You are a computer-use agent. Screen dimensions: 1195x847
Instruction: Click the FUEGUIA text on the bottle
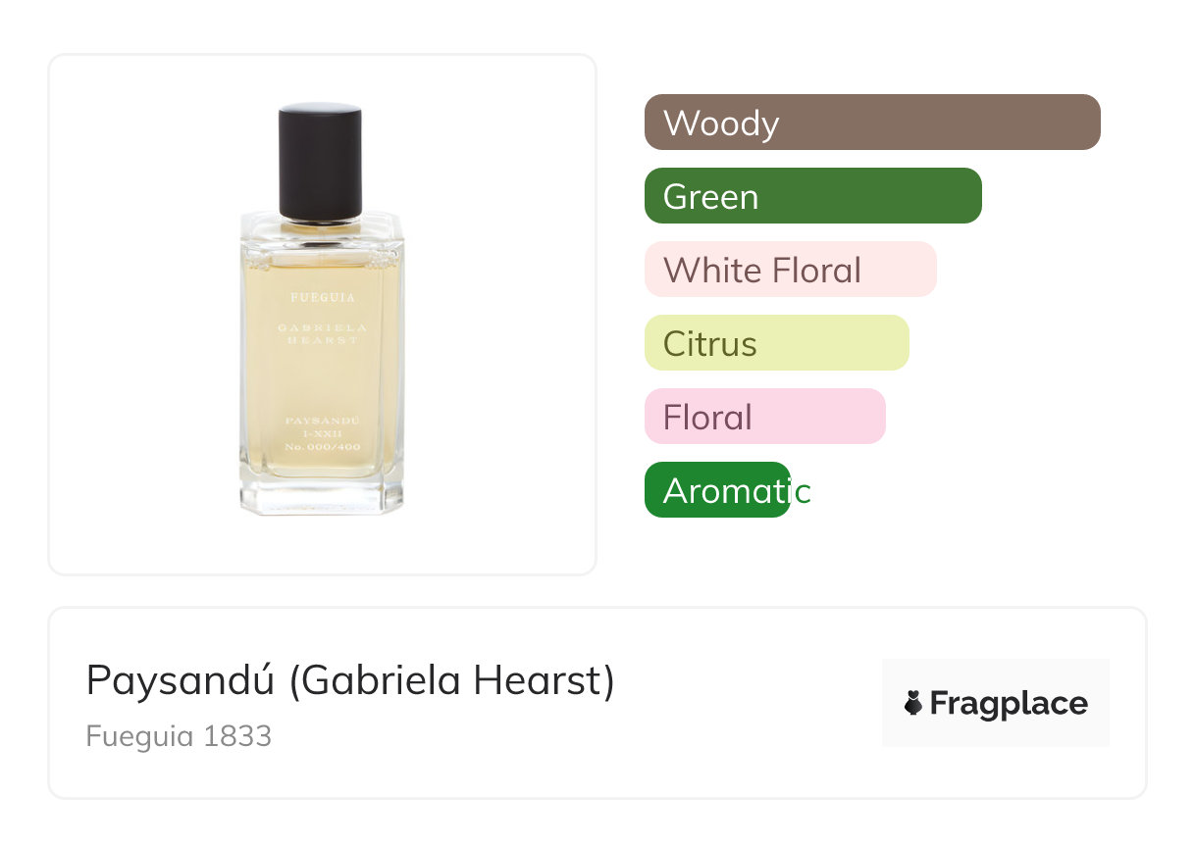pyautogui.click(x=322, y=296)
